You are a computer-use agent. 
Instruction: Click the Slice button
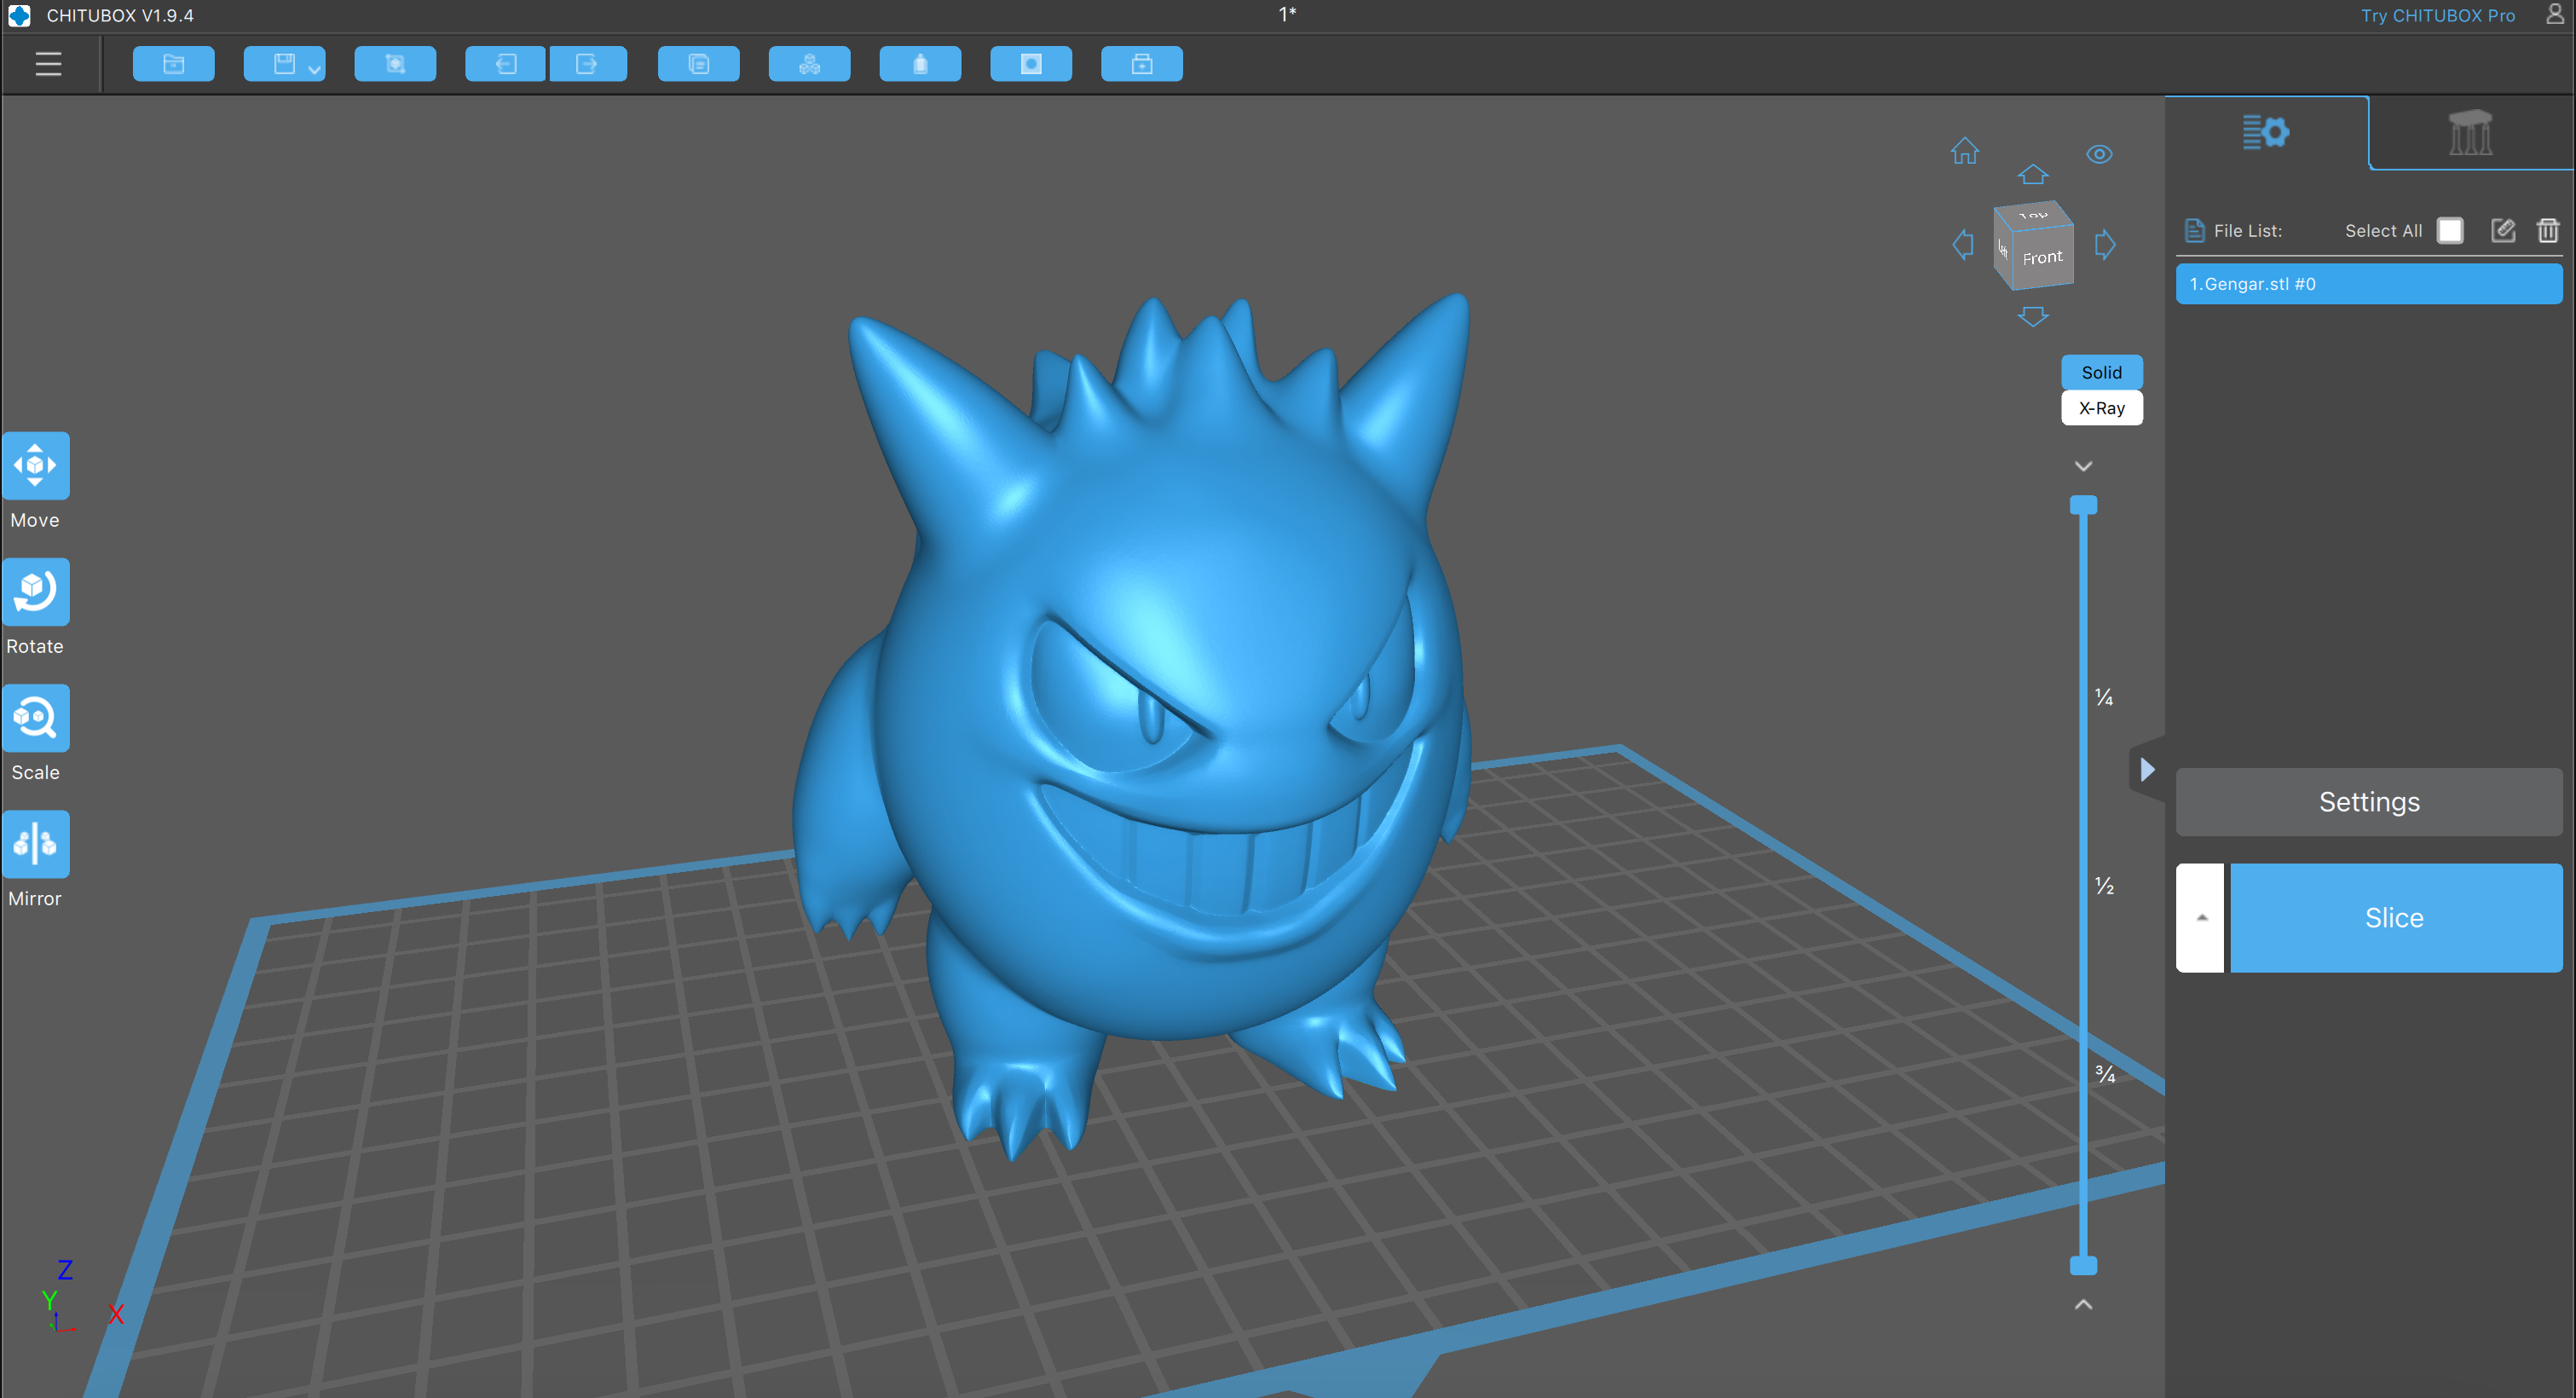pyautogui.click(x=2394, y=917)
